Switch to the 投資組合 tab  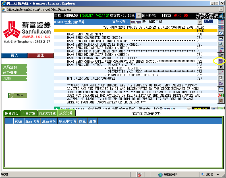12,113
